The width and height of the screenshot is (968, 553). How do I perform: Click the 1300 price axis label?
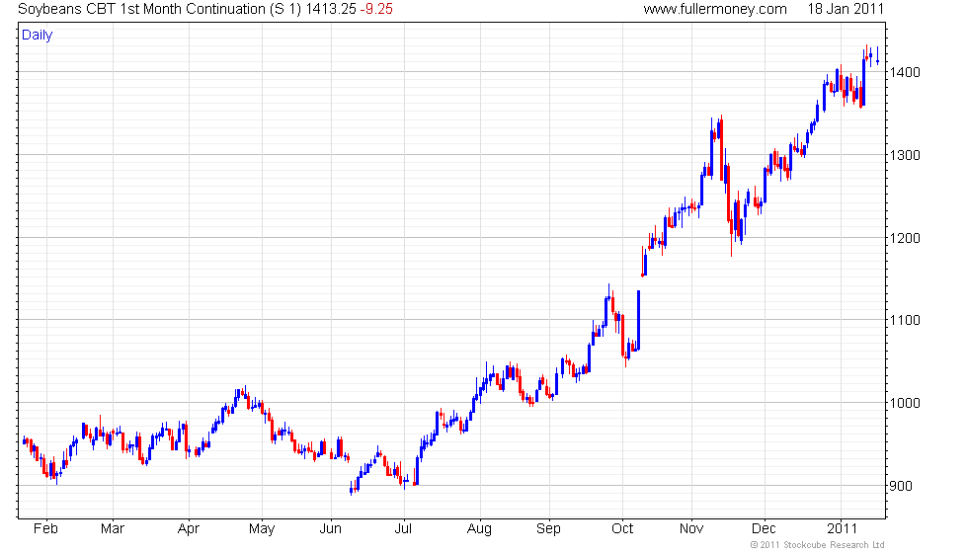pyautogui.click(x=905, y=155)
